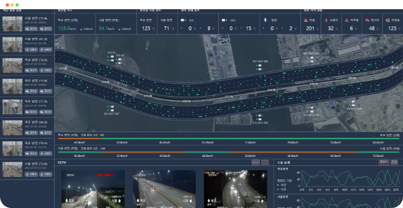
Task: Toggle the second CCTV layout button
Action: 265,163
